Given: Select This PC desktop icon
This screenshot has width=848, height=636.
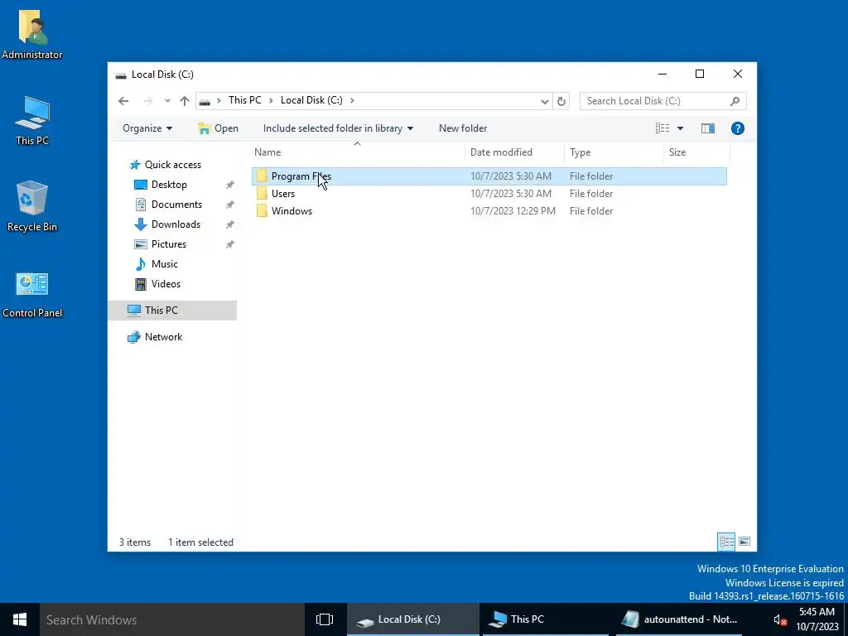Looking at the screenshot, I should click(32, 121).
